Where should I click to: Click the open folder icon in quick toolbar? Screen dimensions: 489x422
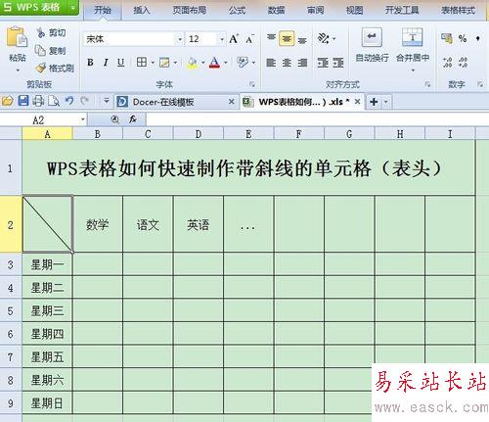pyautogui.click(x=7, y=101)
